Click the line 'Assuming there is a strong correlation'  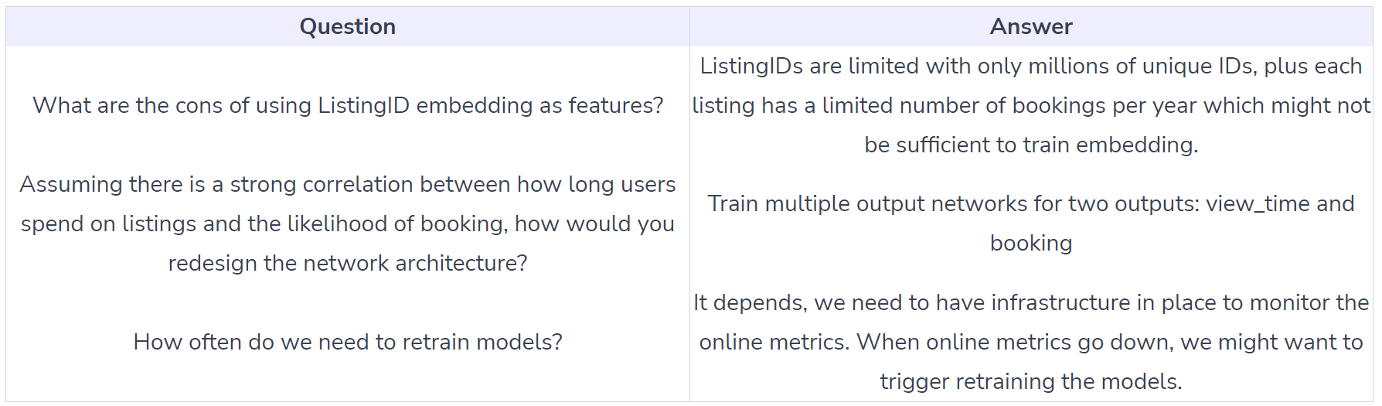point(348,184)
